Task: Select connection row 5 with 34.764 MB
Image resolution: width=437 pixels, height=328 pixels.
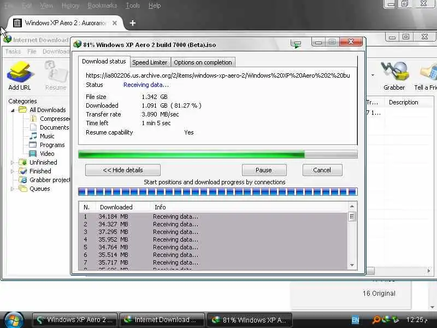Action: 213,247
